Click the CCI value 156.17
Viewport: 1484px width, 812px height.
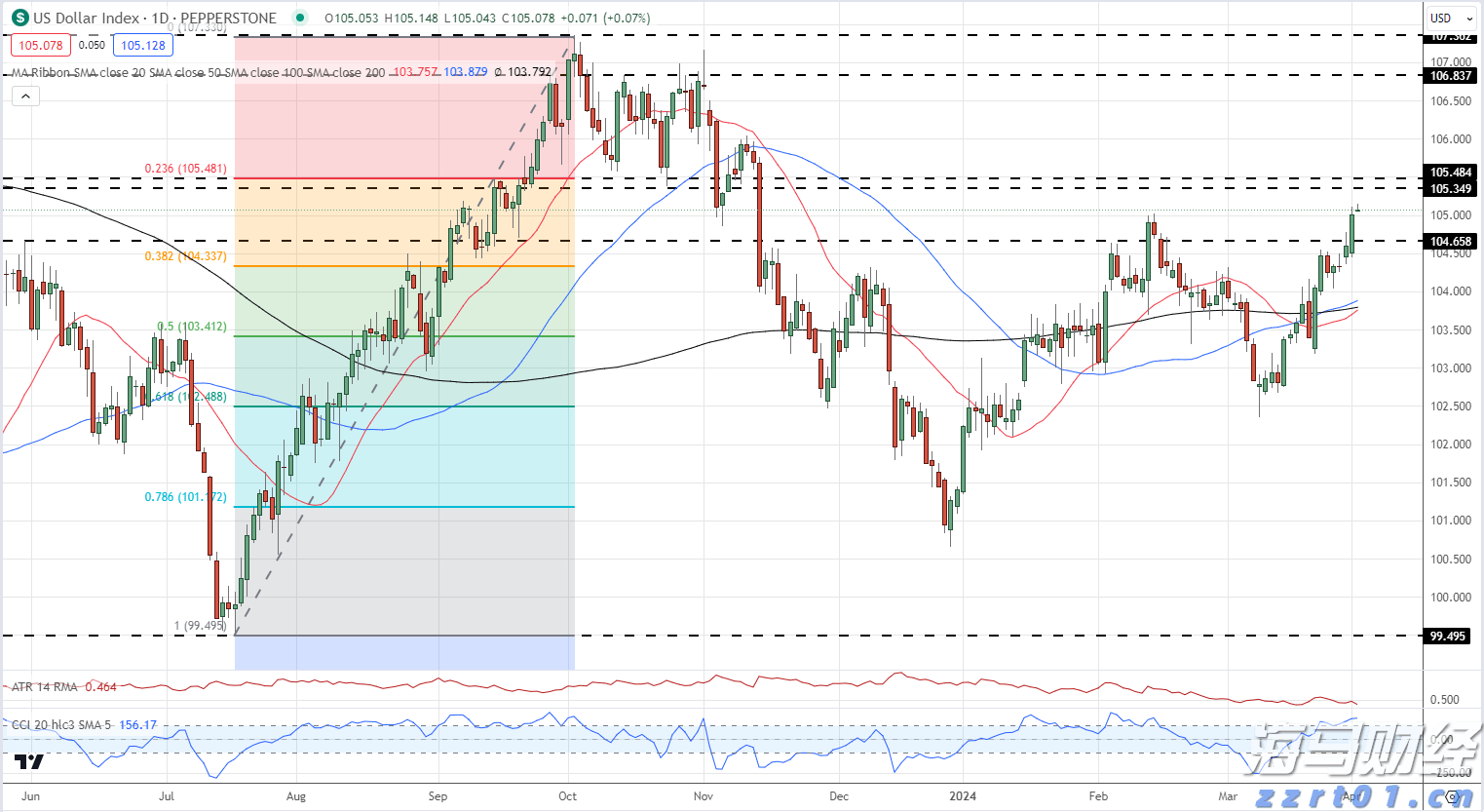click(137, 724)
